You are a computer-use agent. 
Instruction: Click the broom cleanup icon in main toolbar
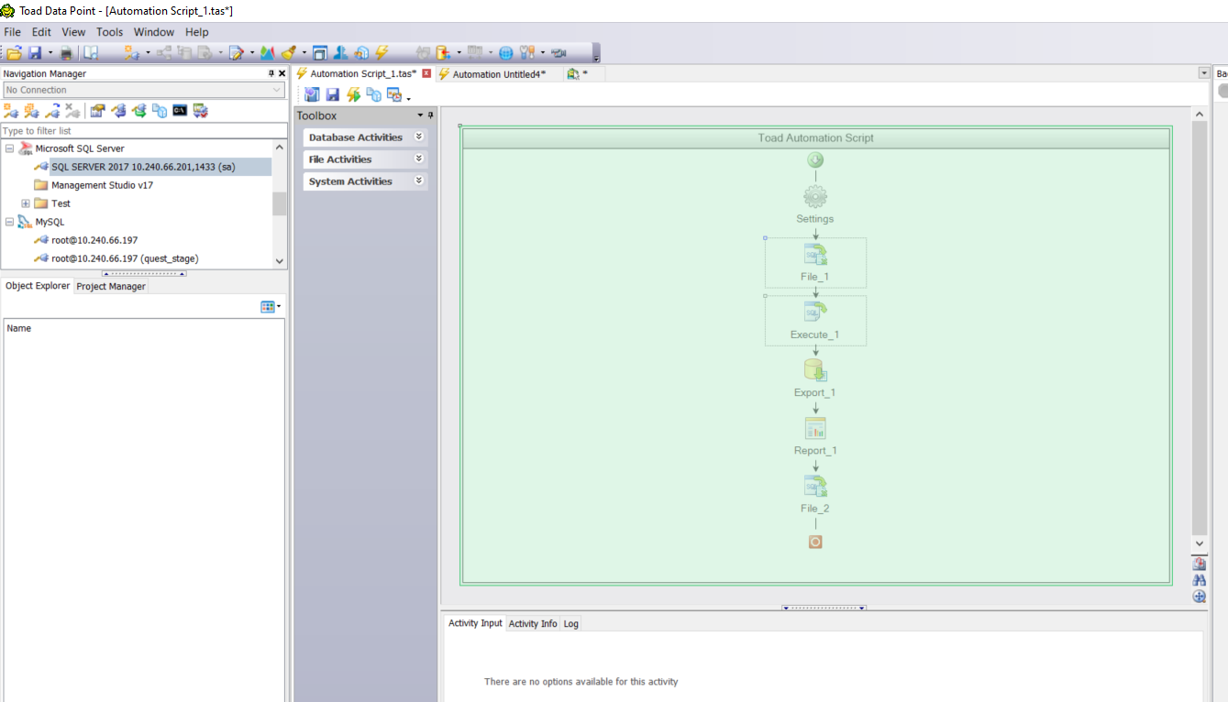tap(288, 53)
